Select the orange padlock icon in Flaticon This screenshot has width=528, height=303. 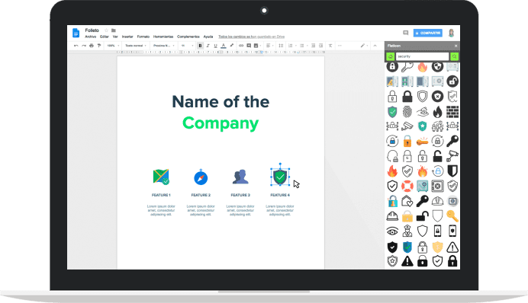coord(407,141)
